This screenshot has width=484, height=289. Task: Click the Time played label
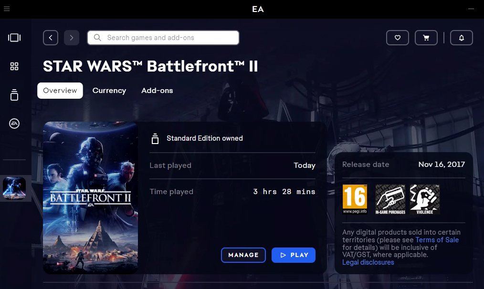[x=171, y=192]
